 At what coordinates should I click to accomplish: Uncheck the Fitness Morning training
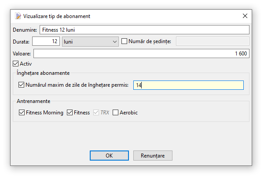22,113
